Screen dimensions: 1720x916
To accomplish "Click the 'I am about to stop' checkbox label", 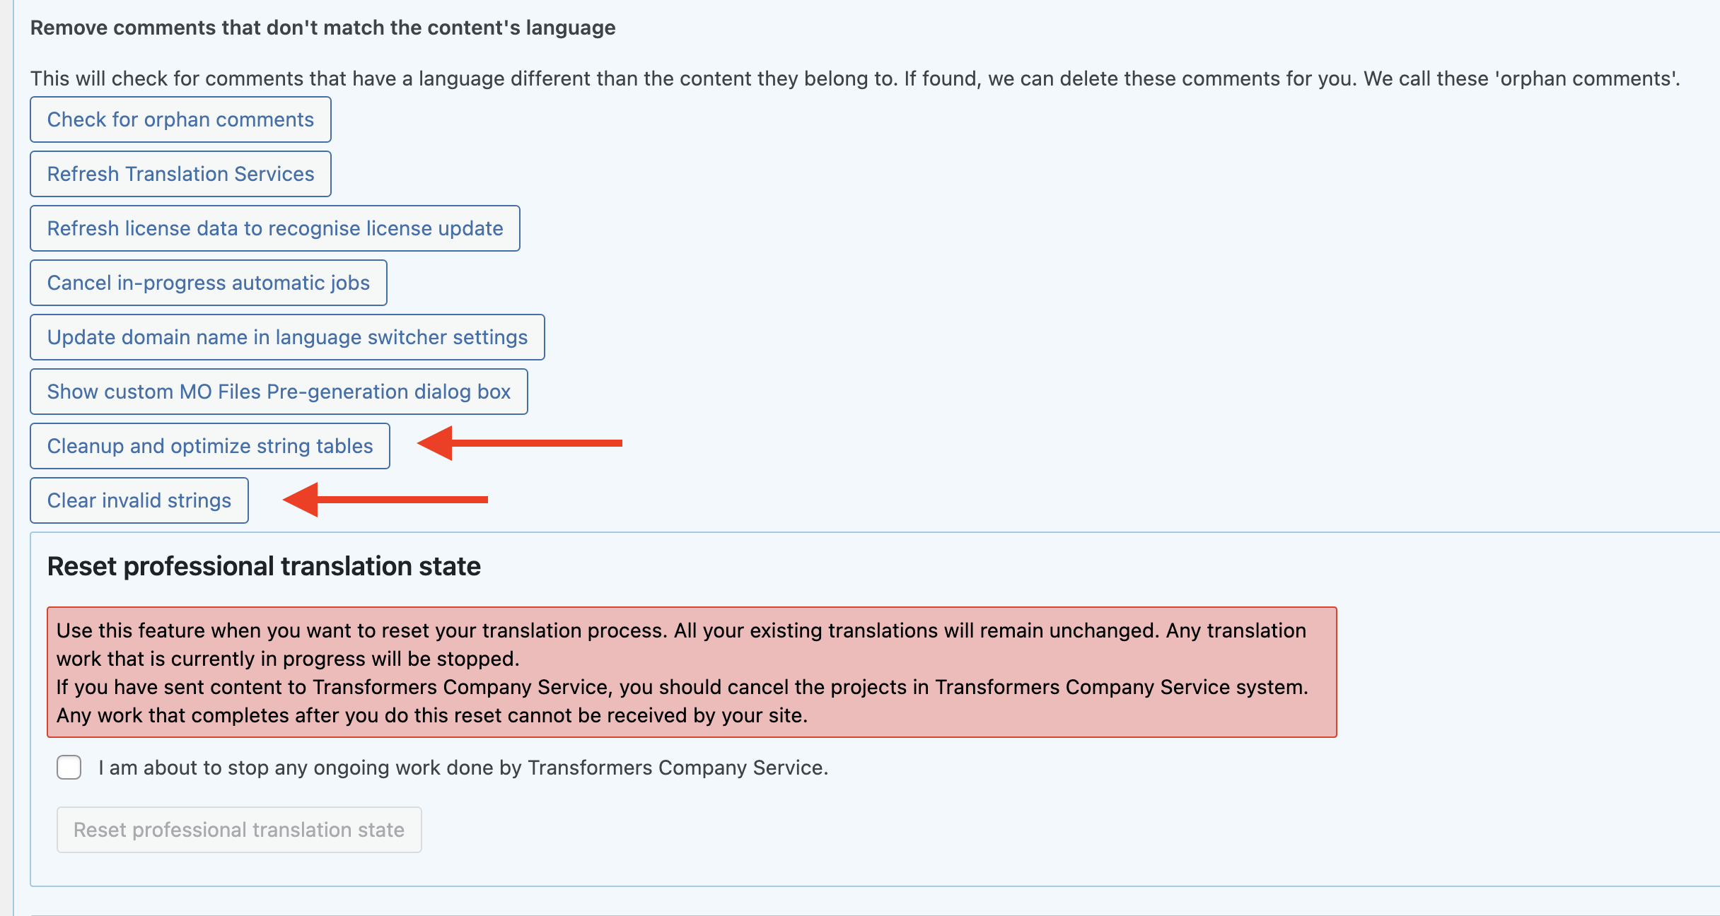I will (x=463, y=768).
